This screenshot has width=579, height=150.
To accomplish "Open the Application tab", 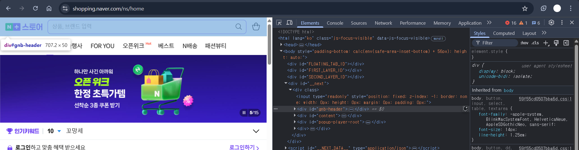I will coord(470,23).
